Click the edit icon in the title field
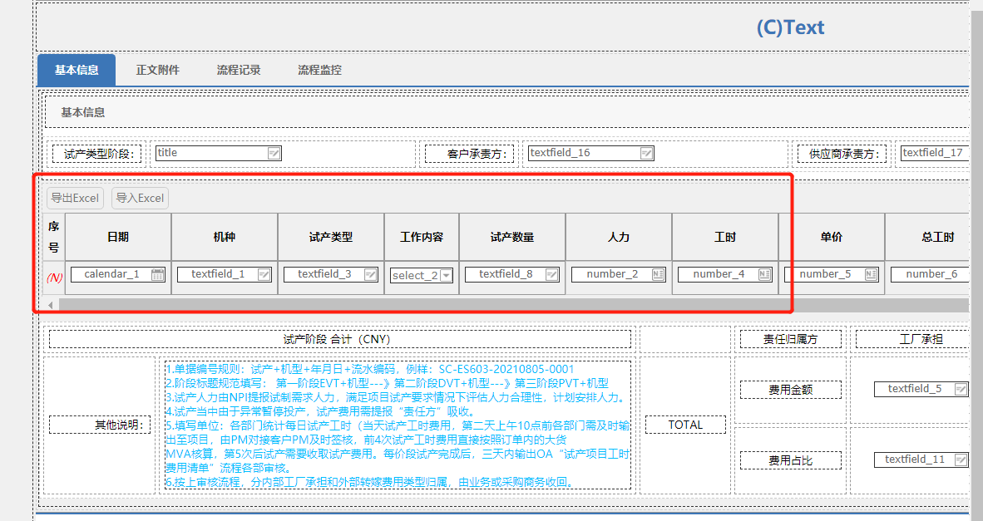 point(274,154)
